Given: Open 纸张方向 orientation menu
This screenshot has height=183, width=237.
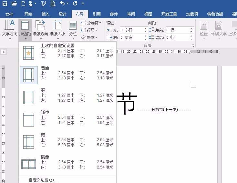Looking at the screenshot, I should [x=40, y=30].
